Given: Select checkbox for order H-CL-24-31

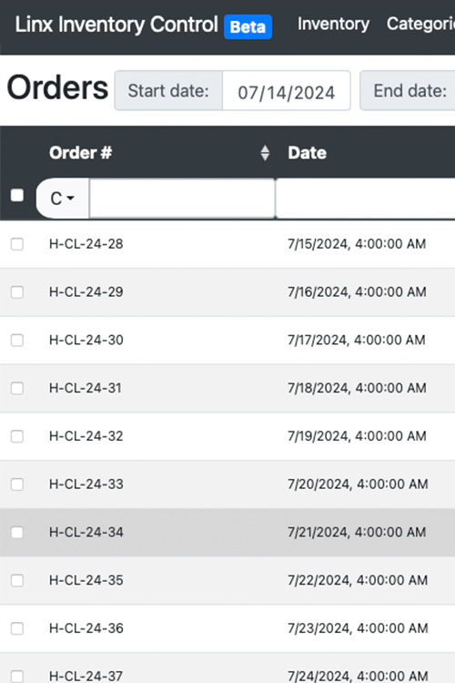Looking at the screenshot, I should click(17, 388).
